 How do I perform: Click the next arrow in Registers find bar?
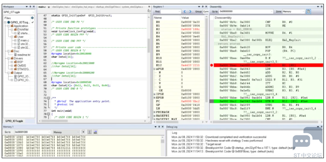click(190, 11)
